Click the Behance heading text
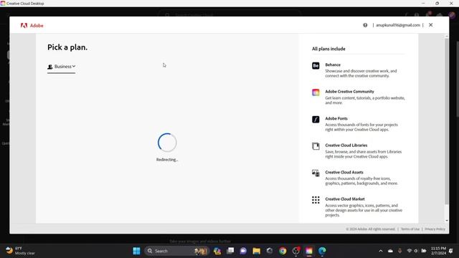This screenshot has width=459, height=258. click(x=333, y=64)
